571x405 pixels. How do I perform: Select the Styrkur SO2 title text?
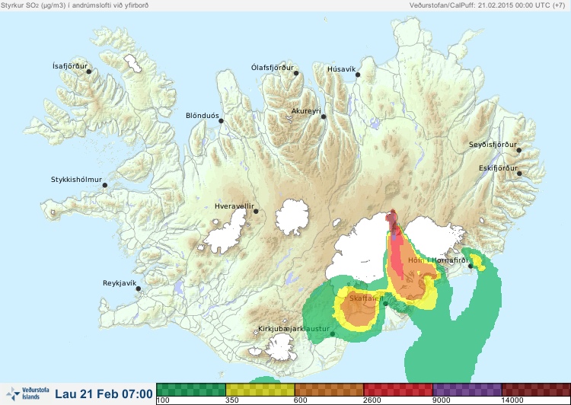pyautogui.click(x=75, y=5)
